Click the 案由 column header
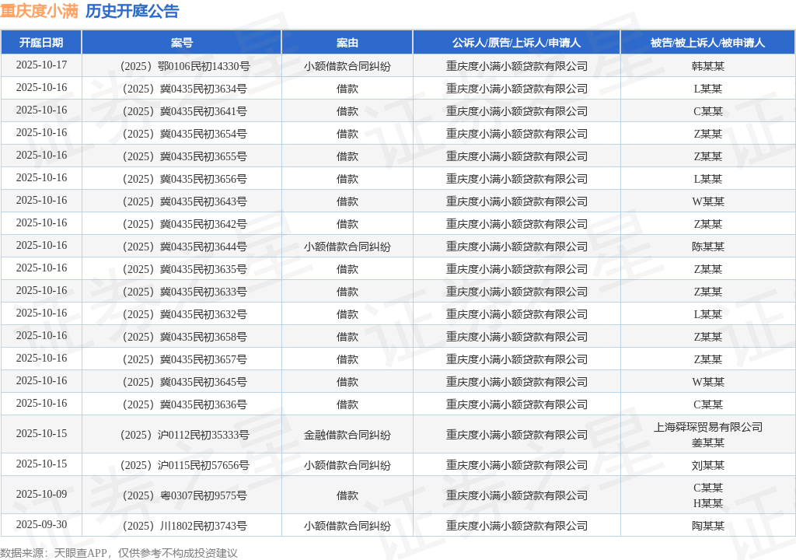 point(347,43)
